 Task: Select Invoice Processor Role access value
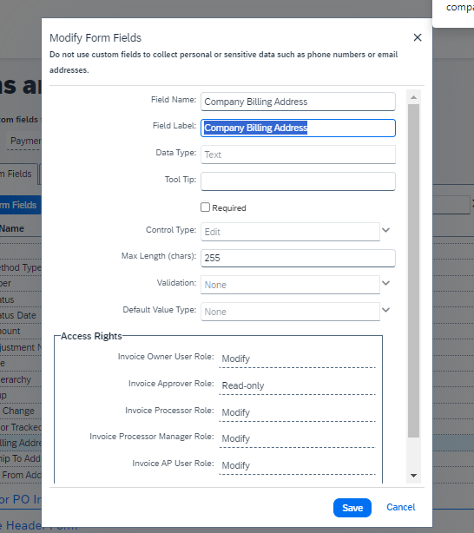[298, 412]
